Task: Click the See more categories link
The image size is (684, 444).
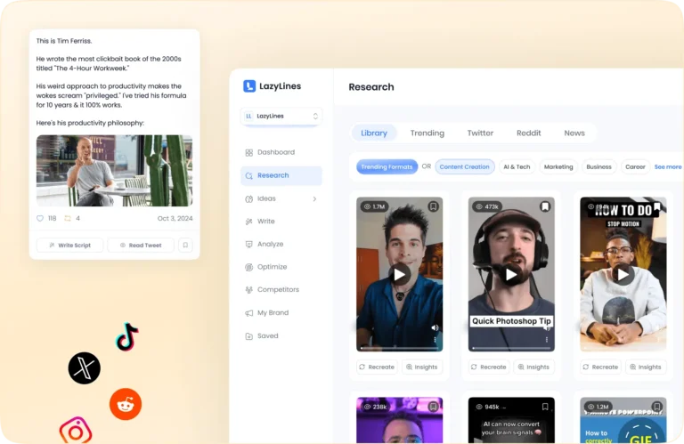Action: 668,167
